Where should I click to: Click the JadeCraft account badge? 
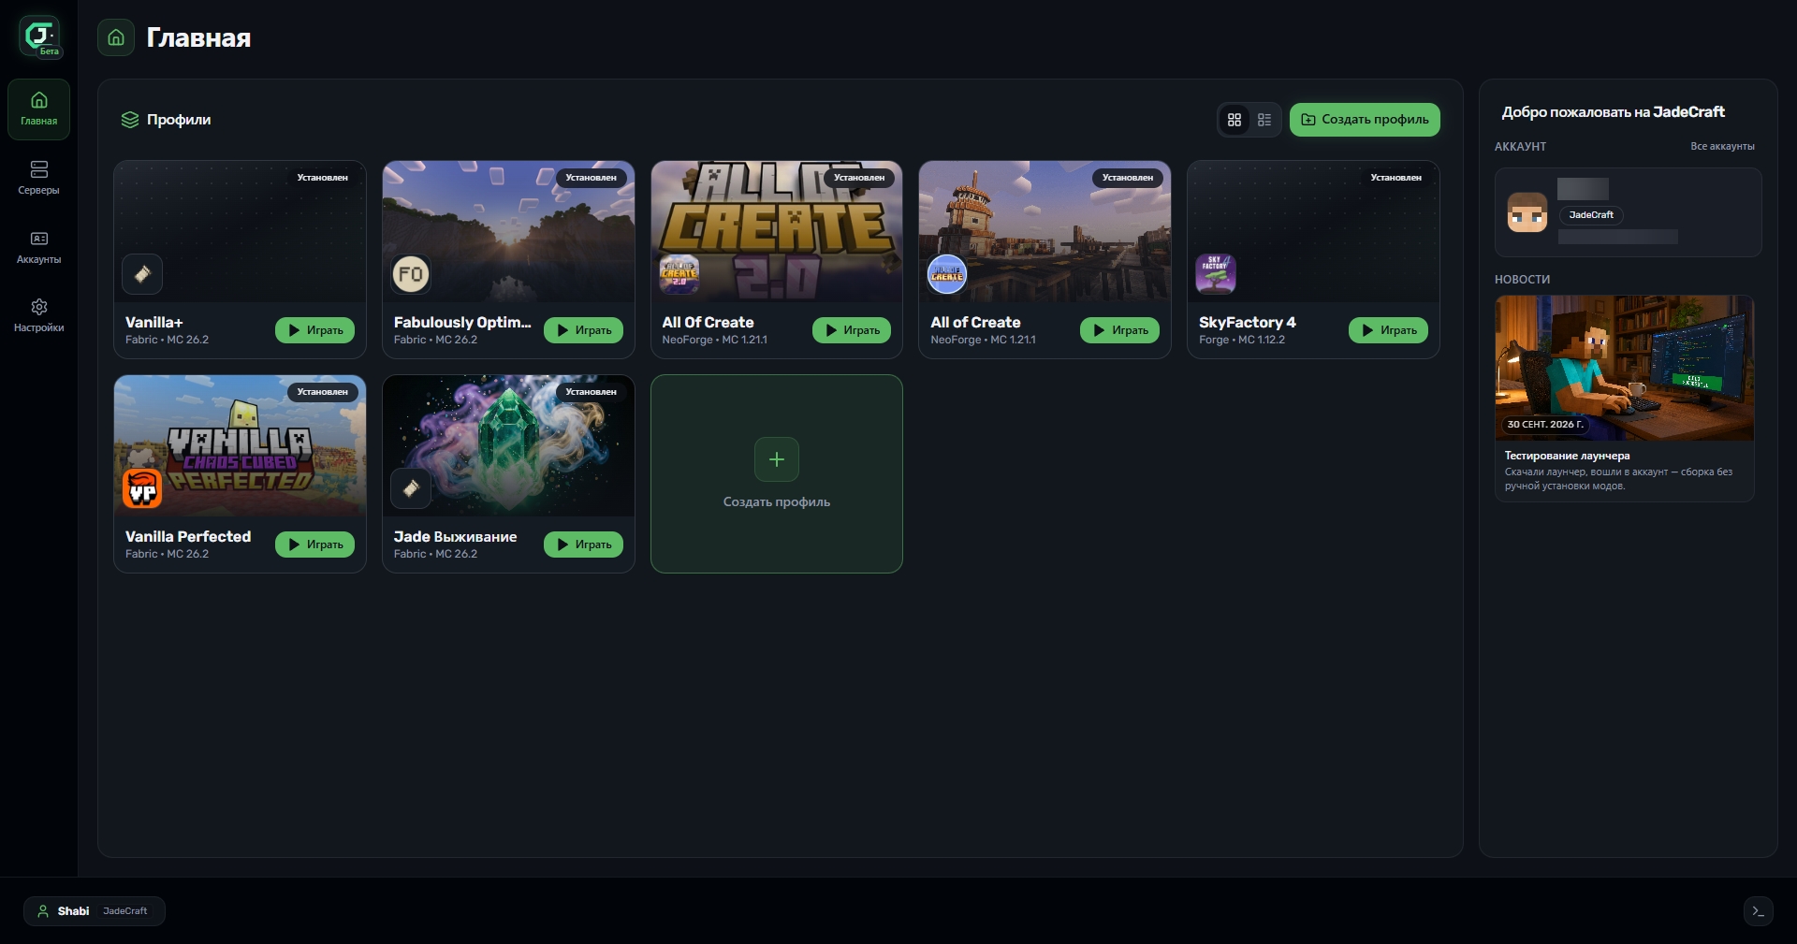point(1591,215)
